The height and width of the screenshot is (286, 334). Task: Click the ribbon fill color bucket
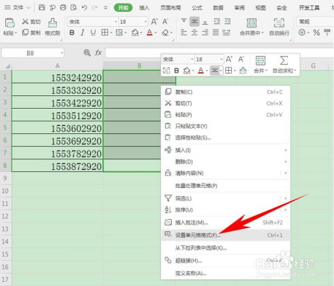pos(135,33)
